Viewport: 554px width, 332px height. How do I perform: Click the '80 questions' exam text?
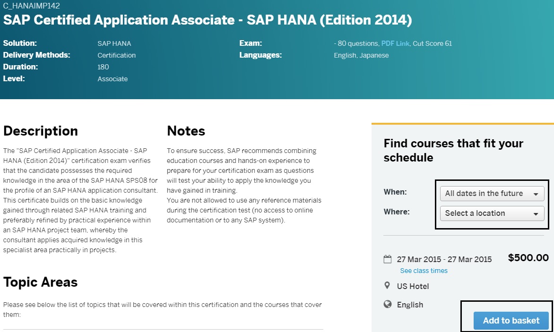click(358, 43)
